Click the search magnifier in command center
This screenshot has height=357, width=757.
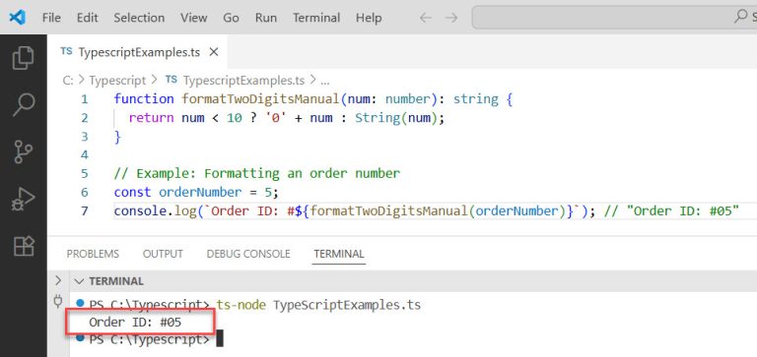point(740,17)
